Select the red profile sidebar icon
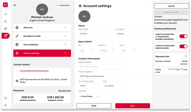 [6, 36]
